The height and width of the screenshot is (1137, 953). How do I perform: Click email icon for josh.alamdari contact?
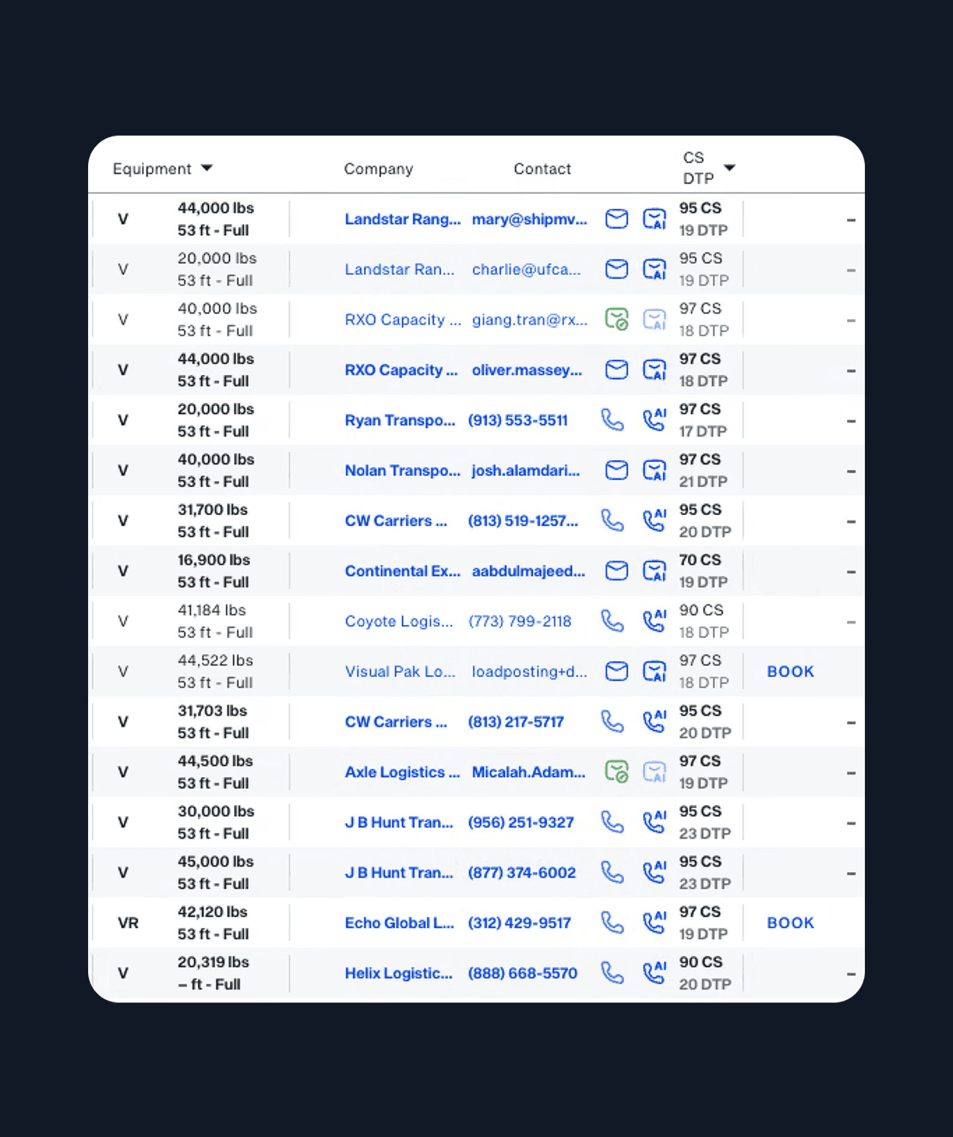coord(616,470)
